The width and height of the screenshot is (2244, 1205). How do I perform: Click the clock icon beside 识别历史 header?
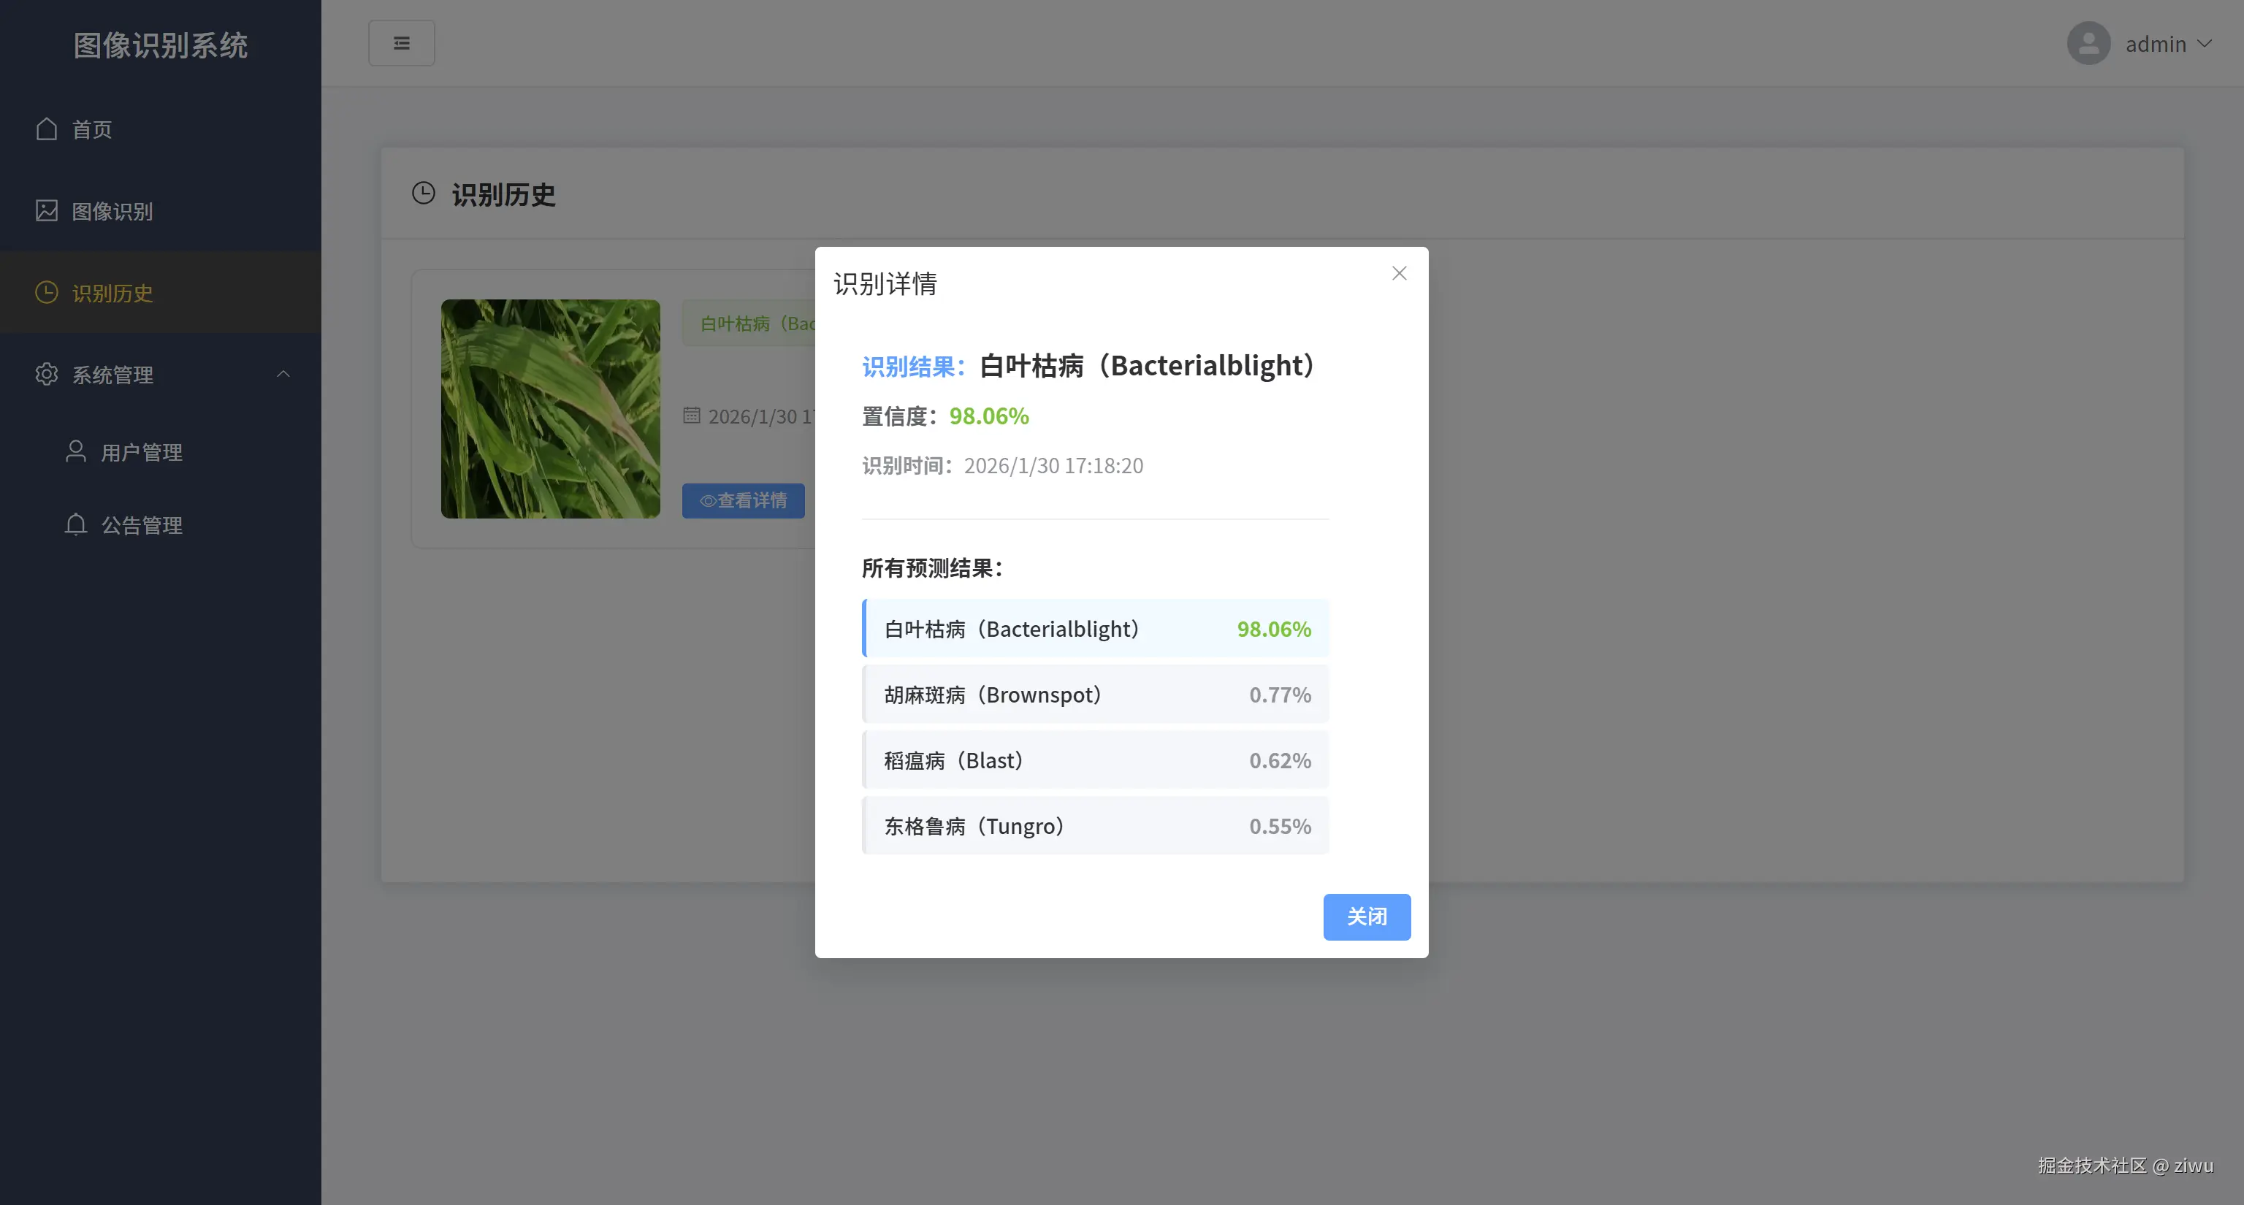coord(424,194)
